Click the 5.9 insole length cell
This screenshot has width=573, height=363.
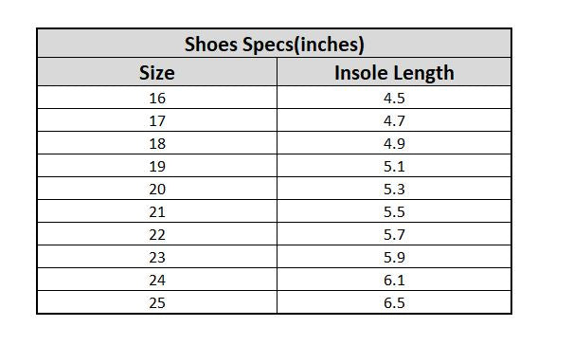(x=394, y=257)
